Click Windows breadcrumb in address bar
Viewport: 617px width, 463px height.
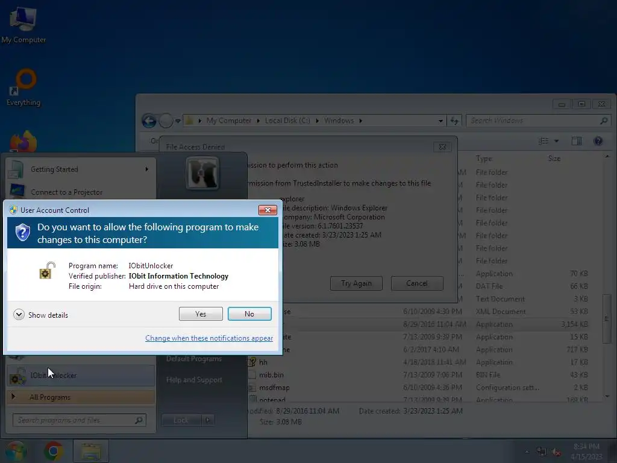(339, 121)
